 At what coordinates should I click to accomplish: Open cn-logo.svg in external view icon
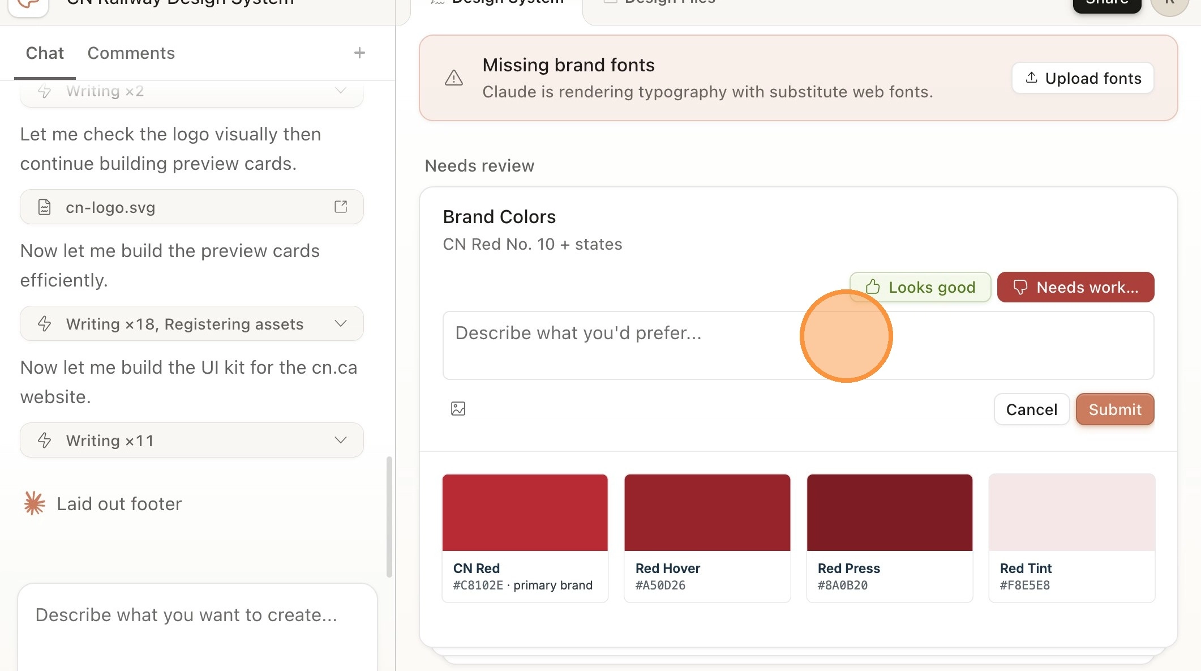click(x=341, y=207)
